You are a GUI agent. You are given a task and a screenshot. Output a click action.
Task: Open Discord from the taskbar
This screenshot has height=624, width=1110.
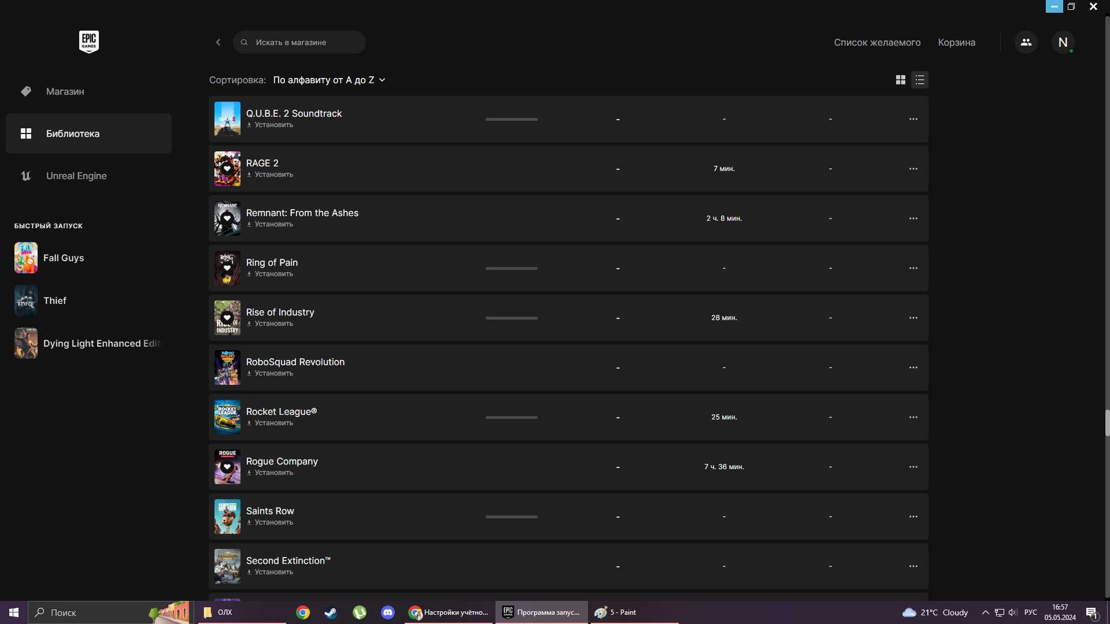(x=387, y=612)
